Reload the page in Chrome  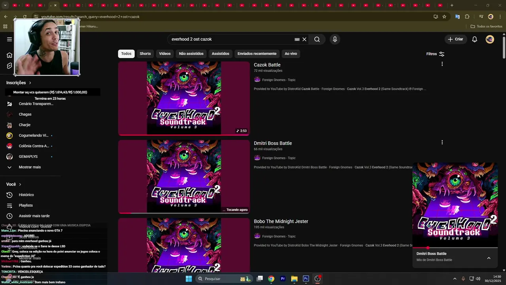pos(25,17)
